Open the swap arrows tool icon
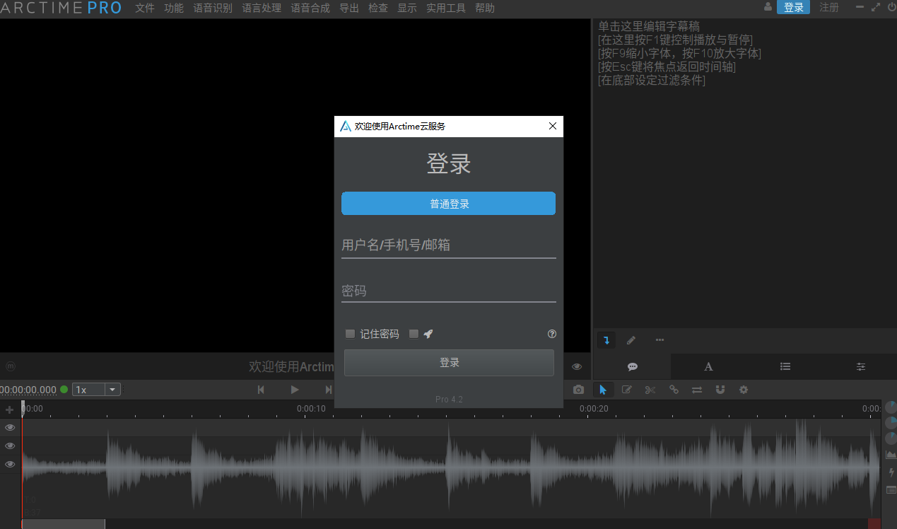This screenshot has width=897, height=529. point(697,389)
